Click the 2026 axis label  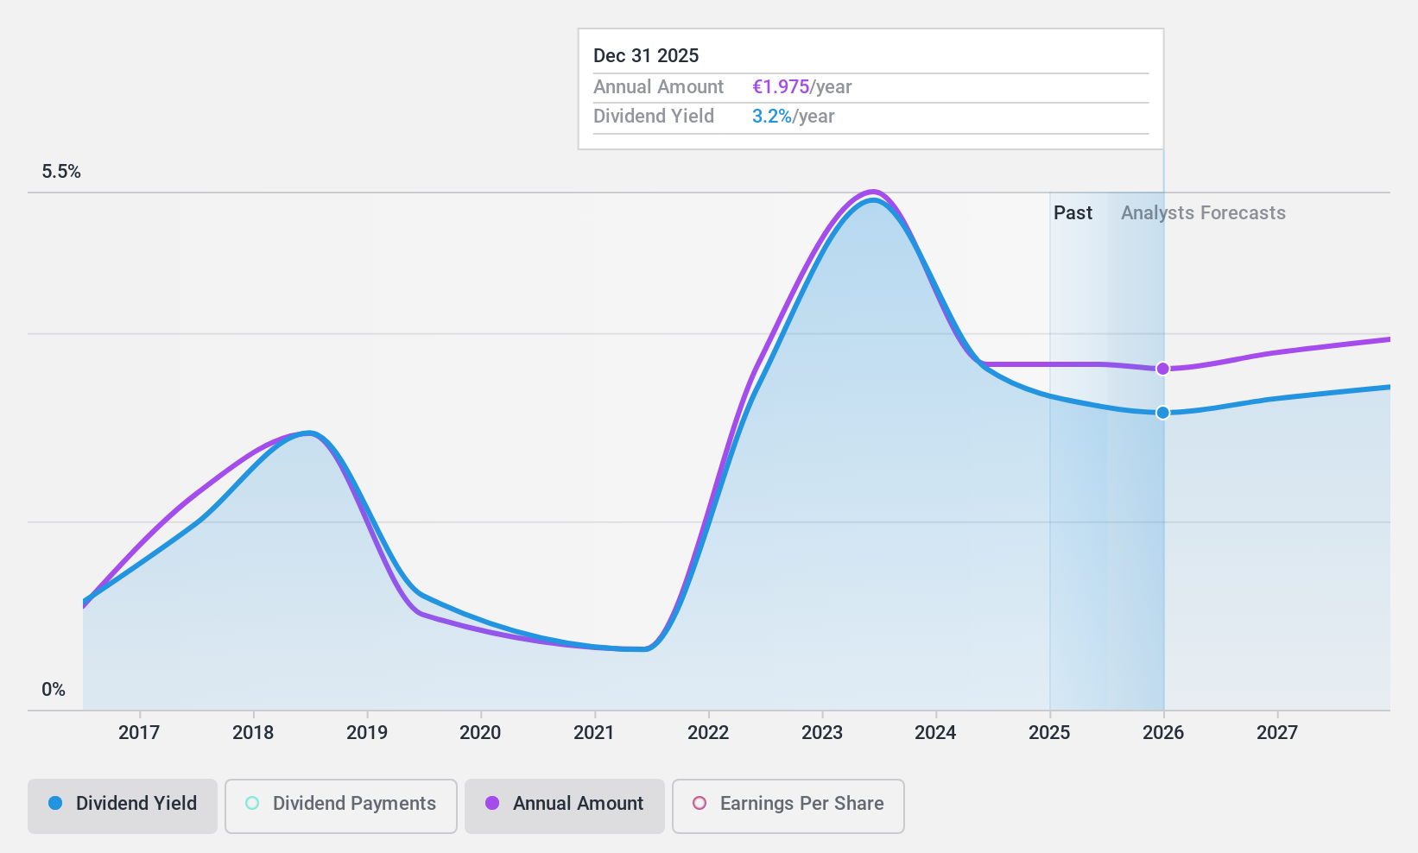tap(1163, 733)
